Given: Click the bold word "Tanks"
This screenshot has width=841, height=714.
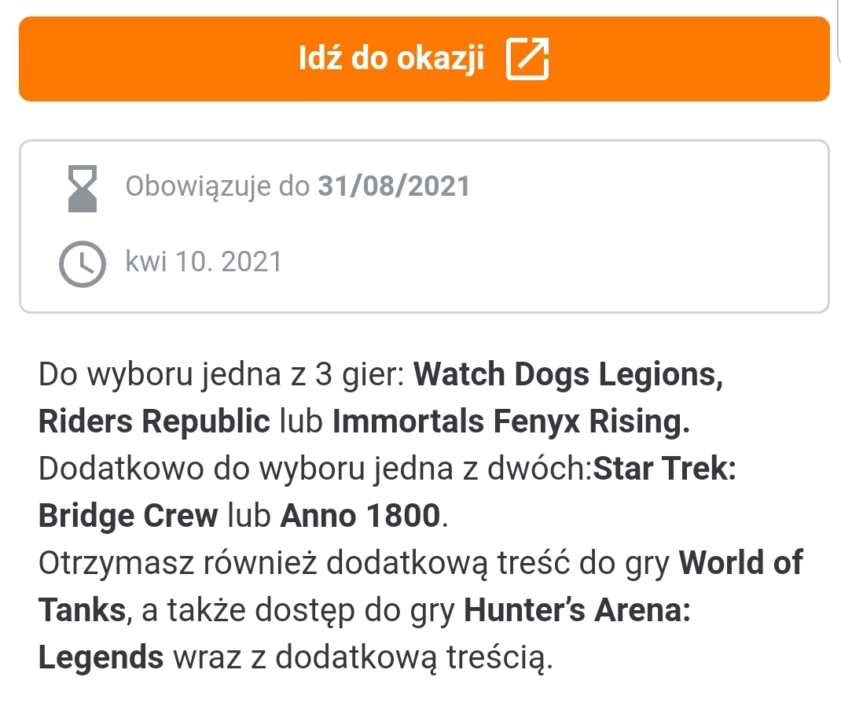Looking at the screenshot, I should tap(83, 611).
